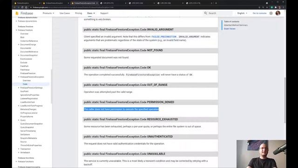Open FieldPath in the sidebar
The height and width of the screenshot is (168, 298).
tap(24, 66)
